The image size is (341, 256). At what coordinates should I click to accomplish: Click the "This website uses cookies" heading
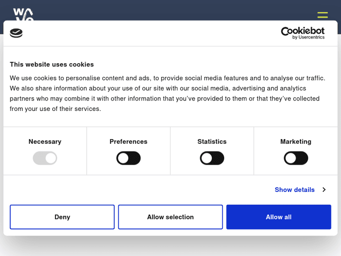click(x=52, y=65)
